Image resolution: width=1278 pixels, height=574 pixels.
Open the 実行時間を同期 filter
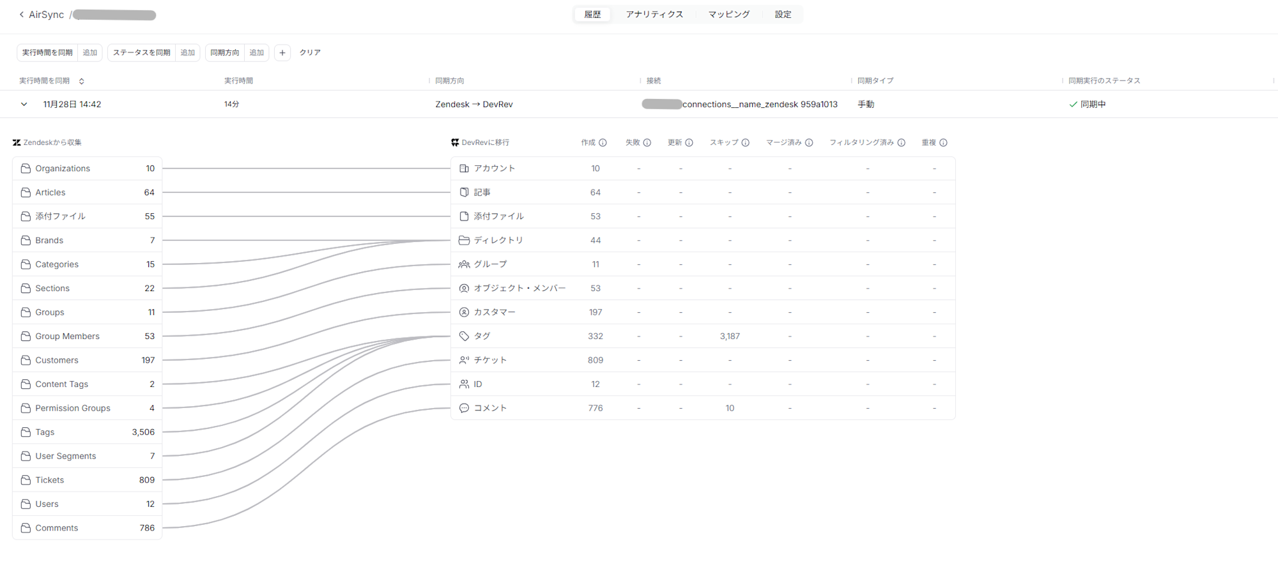(x=47, y=53)
